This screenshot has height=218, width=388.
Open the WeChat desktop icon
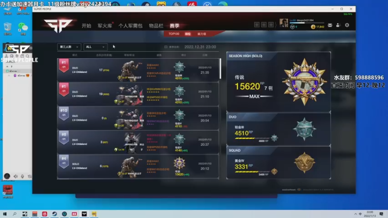tap(23, 29)
